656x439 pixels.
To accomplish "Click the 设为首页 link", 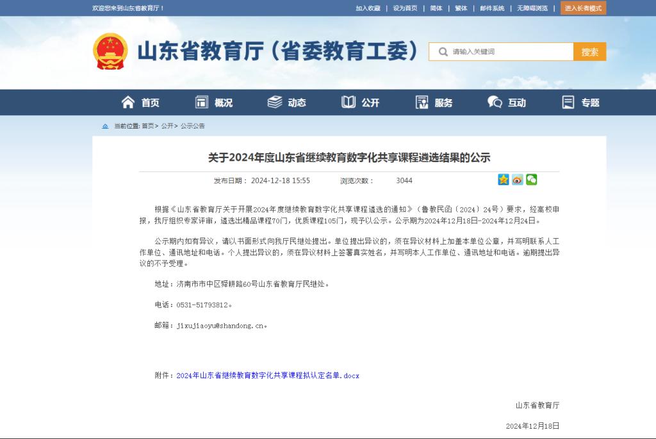I will 405,8.
